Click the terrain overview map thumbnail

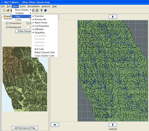coord(25,79)
